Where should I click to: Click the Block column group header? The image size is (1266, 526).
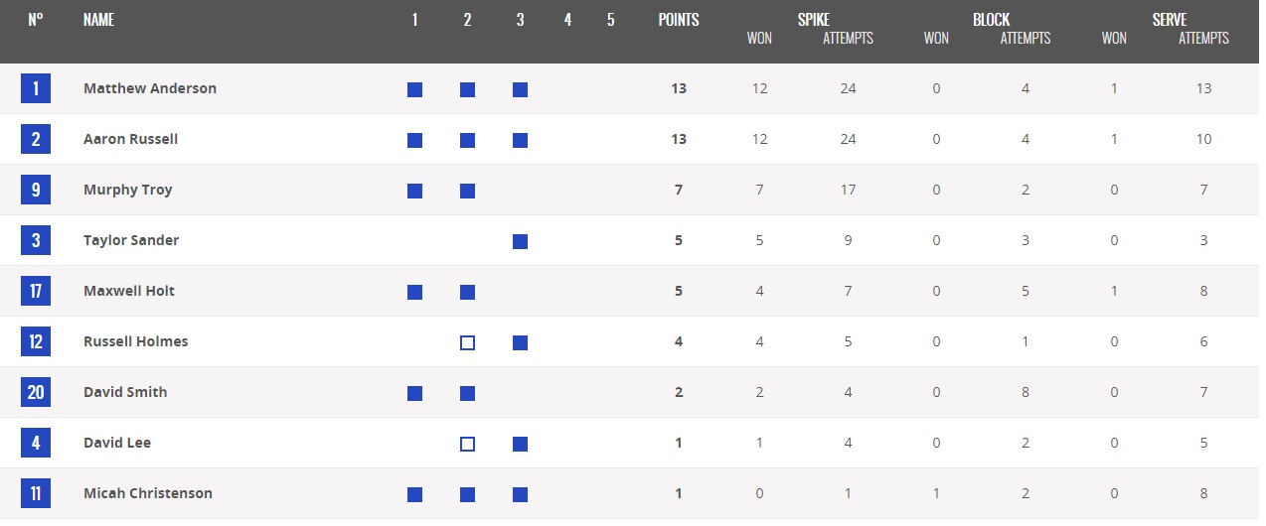click(991, 20)
